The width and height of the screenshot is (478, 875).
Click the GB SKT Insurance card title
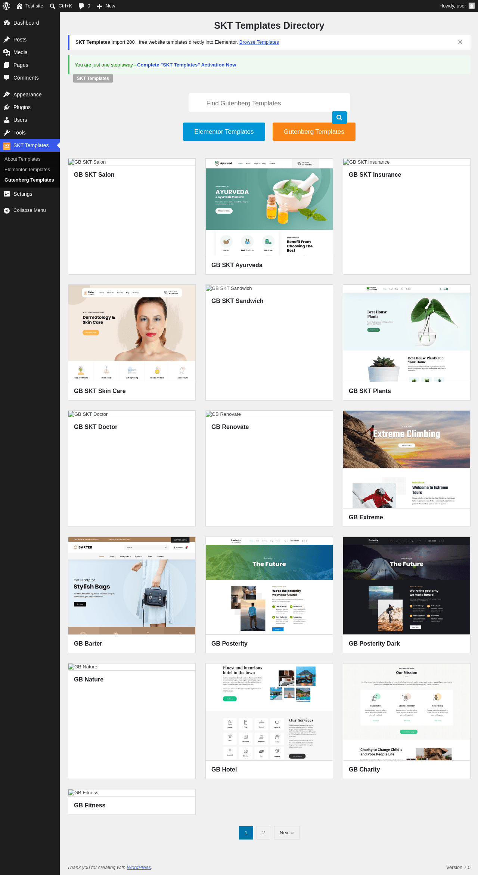coord(375,175)
